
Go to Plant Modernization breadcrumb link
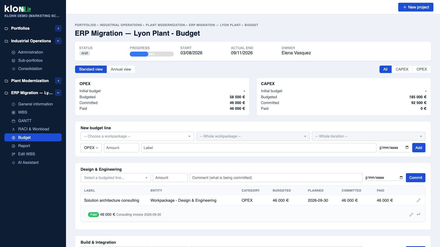tap(165, 25)
